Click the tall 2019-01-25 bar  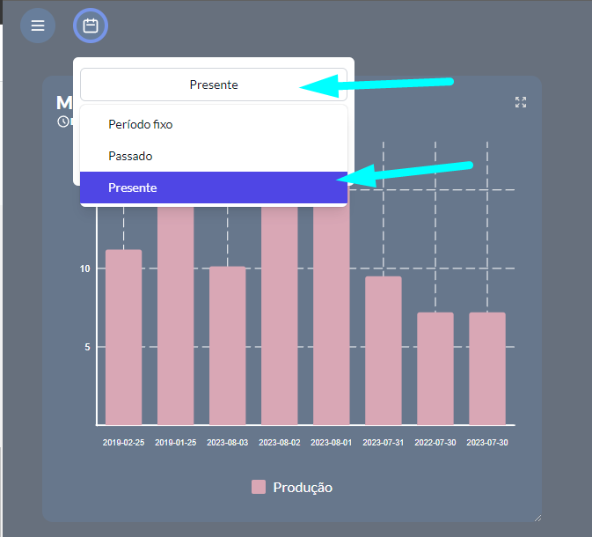point(176,316)
